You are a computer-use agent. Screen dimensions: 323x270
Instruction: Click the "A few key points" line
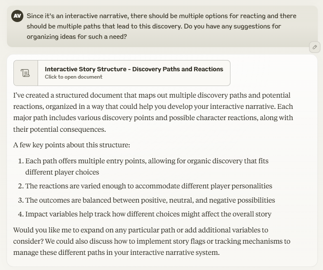tap(72, 145)
